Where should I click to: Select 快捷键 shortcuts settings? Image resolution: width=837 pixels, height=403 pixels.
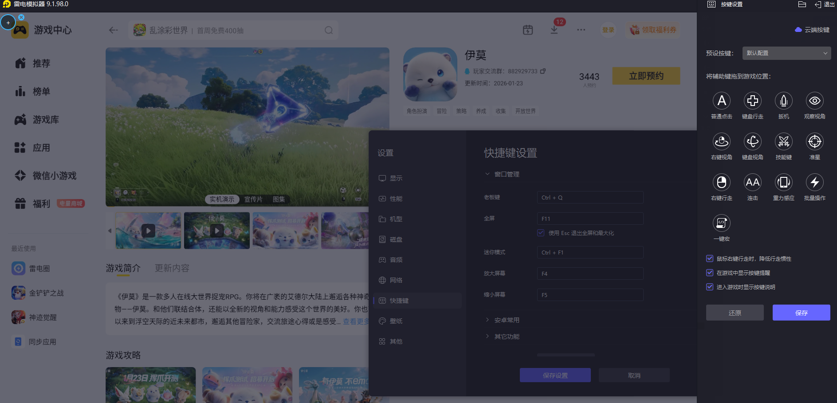click(x=417, y=301)
